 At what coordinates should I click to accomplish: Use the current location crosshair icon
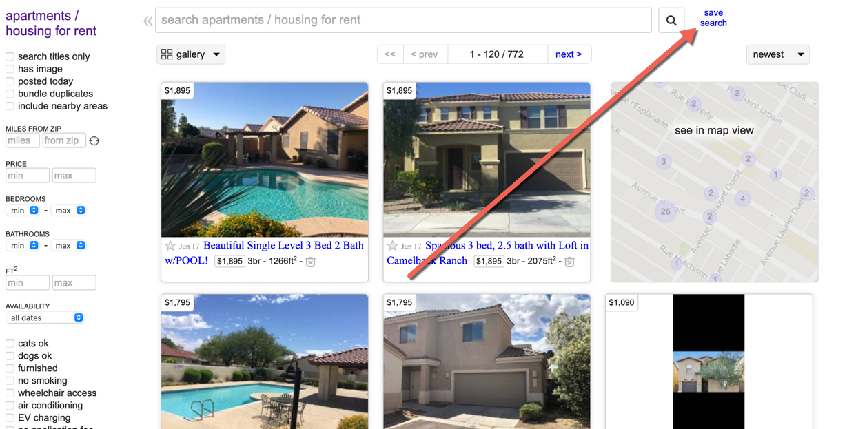(94, 141)
